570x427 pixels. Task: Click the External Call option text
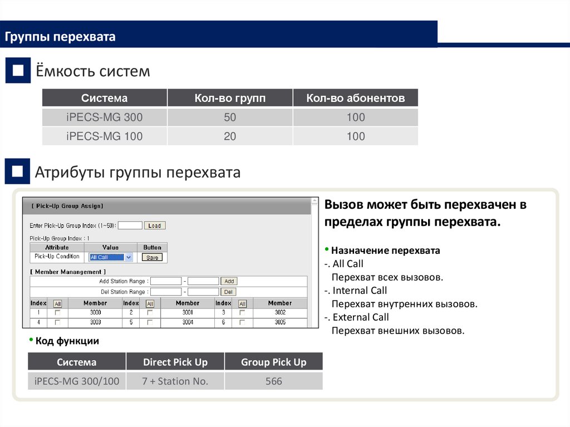(361, 317)
